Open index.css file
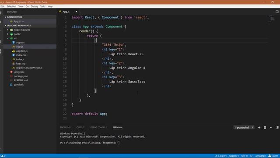This screenshot has height=158, width=280. click(21, 55)
